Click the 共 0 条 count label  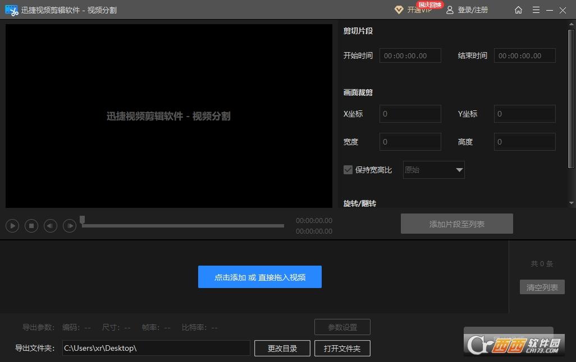(x=542, y=264)
